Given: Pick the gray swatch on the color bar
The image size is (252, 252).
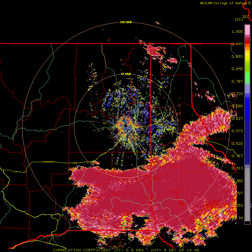Looking at the screenshot, I should 247,195.
